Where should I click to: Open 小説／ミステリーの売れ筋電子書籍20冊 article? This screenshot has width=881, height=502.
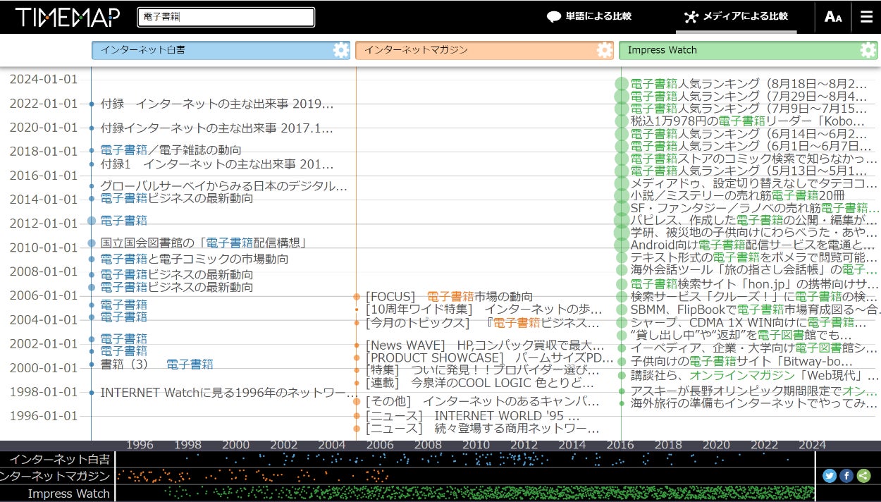click(x=737, y=195)
